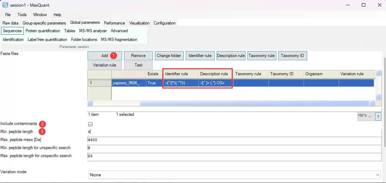Click the fasta table vertical scrollbar
This screenshot has width=386, height=183.
pyautogui.click(x=379, y=85)
